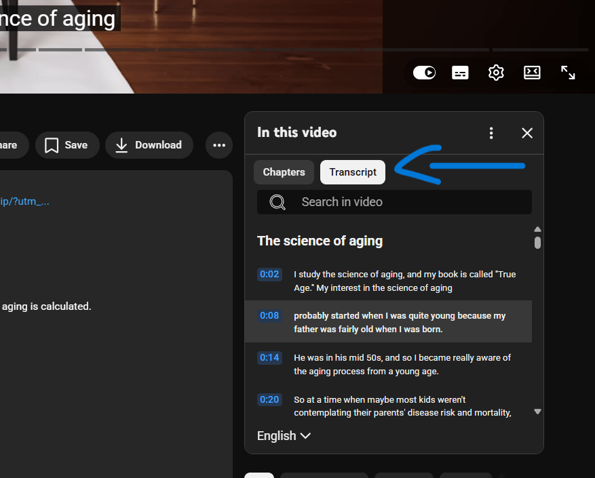Turn on subtitles/closed captions
The width and height of the screenshot is (595, 478).
pos(460,73)
